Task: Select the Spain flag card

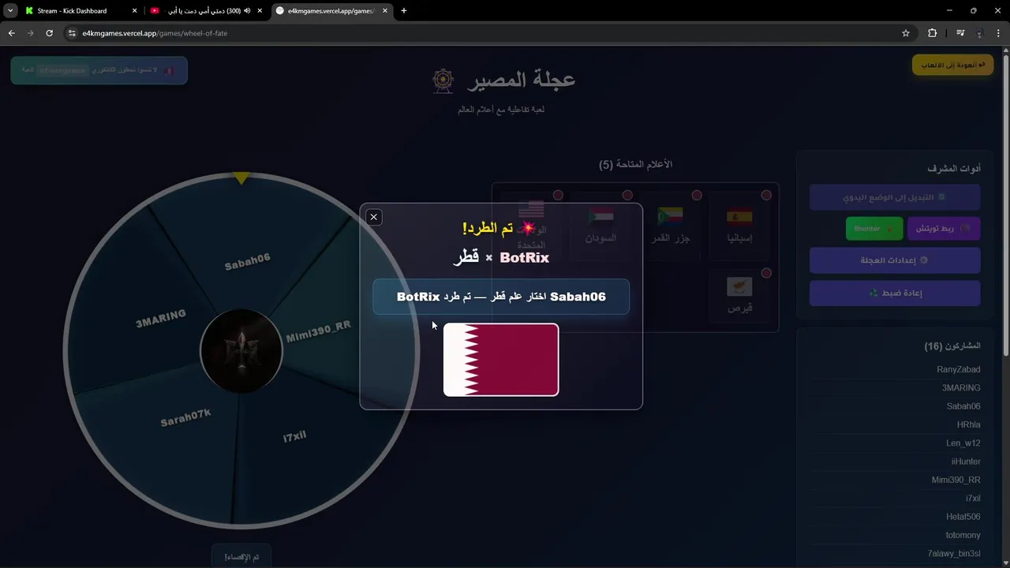Action: coord(739,225)
